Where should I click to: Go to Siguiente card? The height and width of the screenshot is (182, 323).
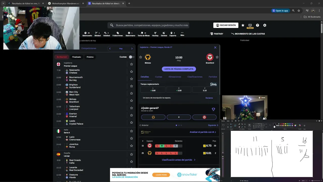213,125
